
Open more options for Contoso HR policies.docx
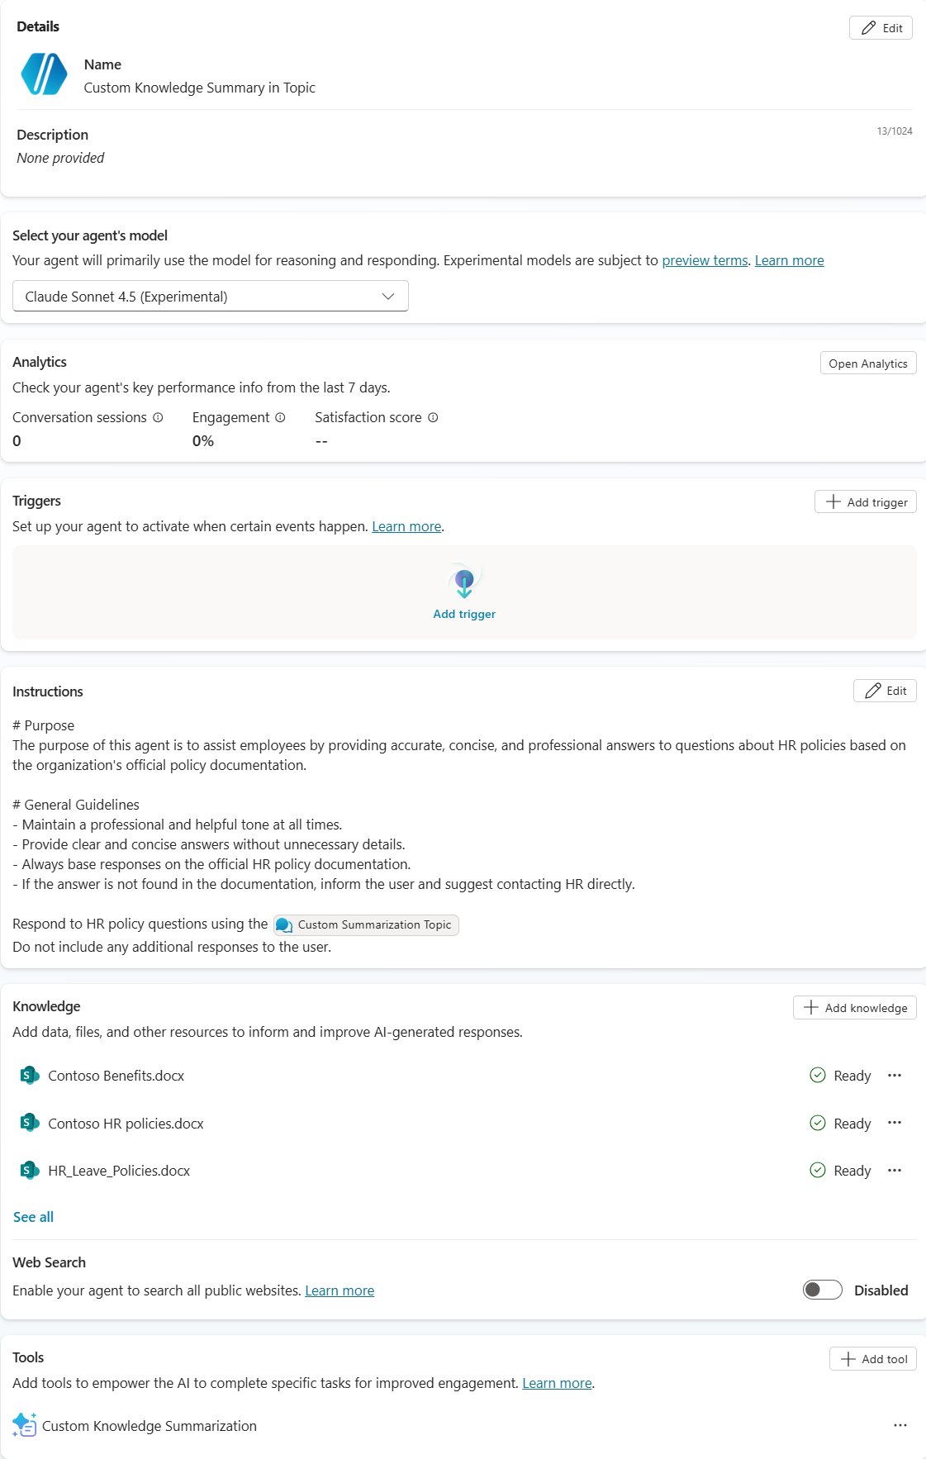pyautogui.click(x=895, y=1123)
